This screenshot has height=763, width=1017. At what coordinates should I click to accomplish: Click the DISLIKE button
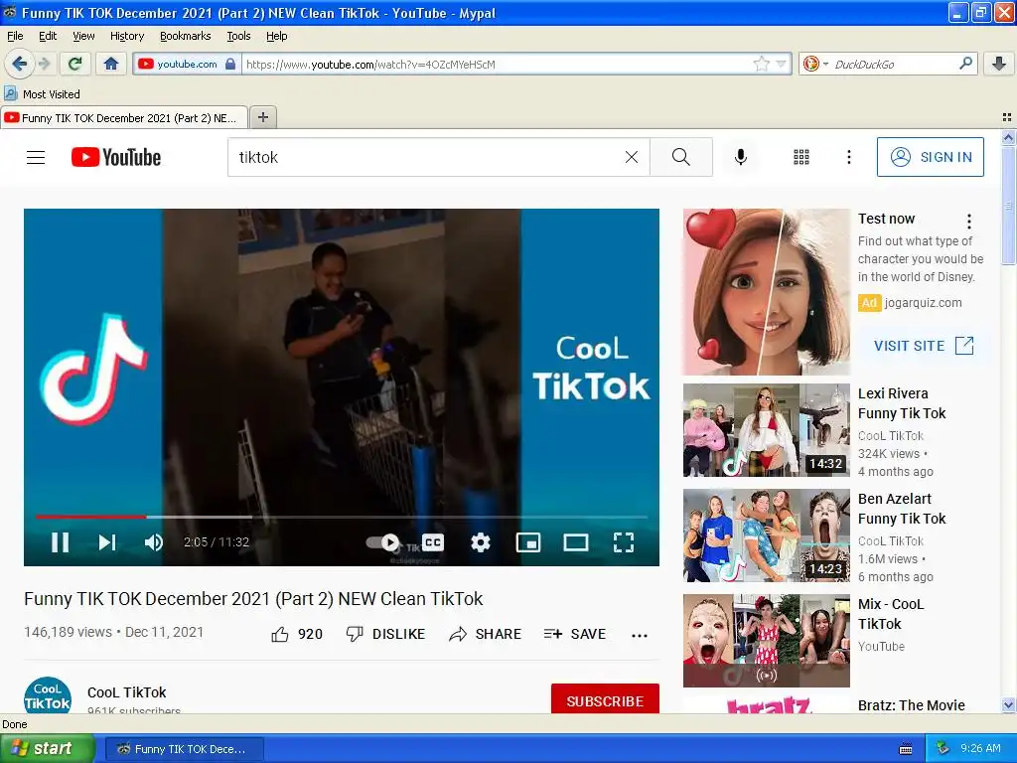click(x=386, y=634)
